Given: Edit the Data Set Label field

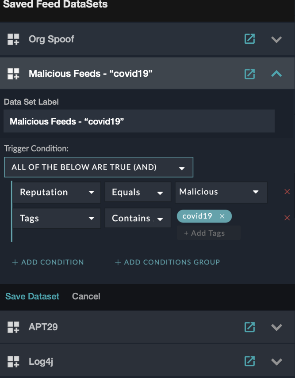Looking at the screenshot, I should 139,121.
